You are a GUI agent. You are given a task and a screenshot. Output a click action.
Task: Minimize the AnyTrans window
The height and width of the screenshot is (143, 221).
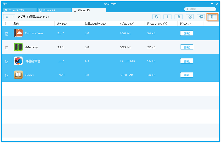(212, 4)
